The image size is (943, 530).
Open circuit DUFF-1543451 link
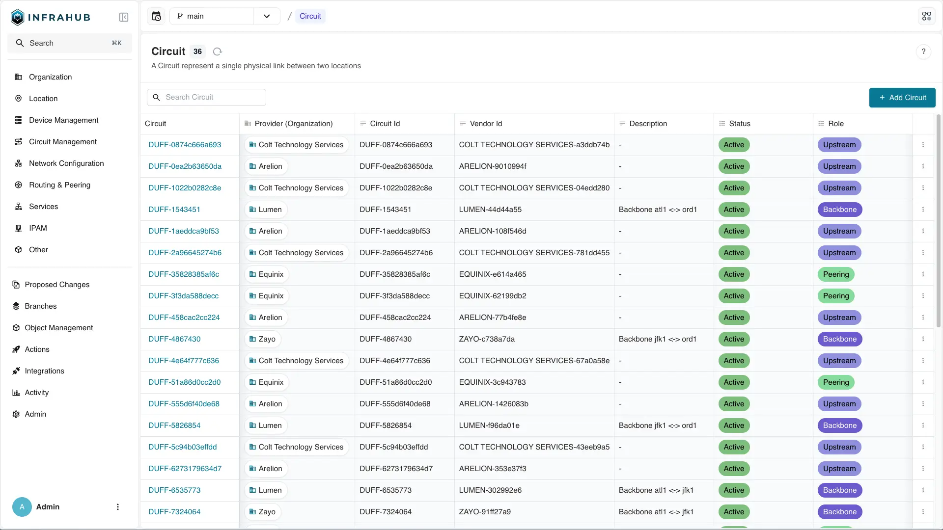(x=174, y=210)
